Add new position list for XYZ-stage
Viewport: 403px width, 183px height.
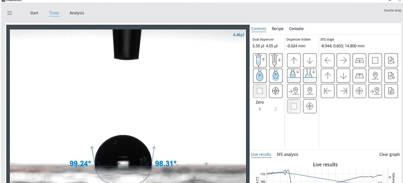(391, 60)
